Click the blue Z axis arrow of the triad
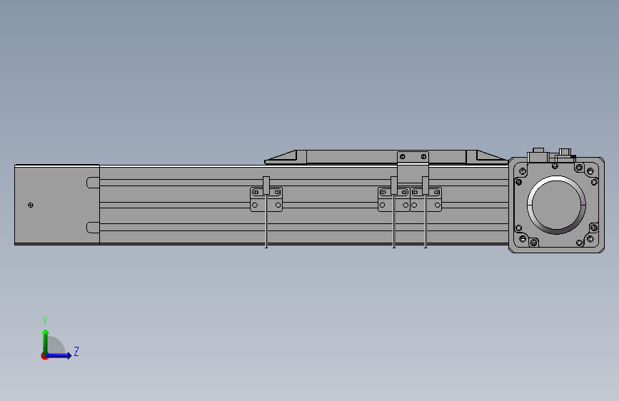This screenshot has height=401, width=619. pos(59,355)
